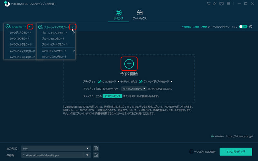
Task: Open output format settings icon
Action: (96, 148)
